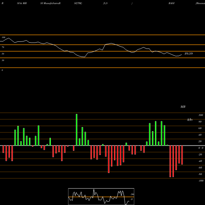Click the final red bar ending the MR histogram

point(182,155)
